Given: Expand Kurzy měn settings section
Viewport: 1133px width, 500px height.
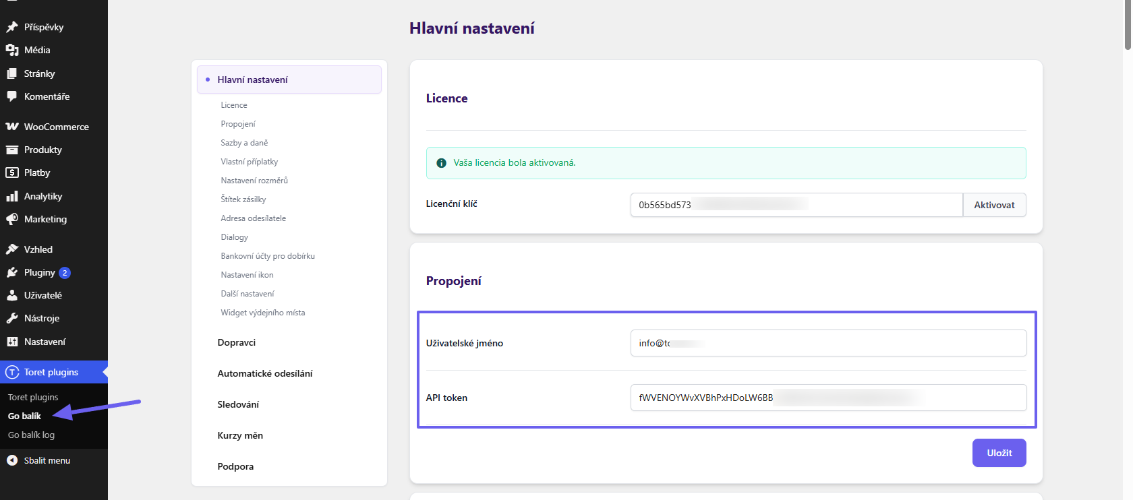Looking at the screenshot, I should point(240,435).
